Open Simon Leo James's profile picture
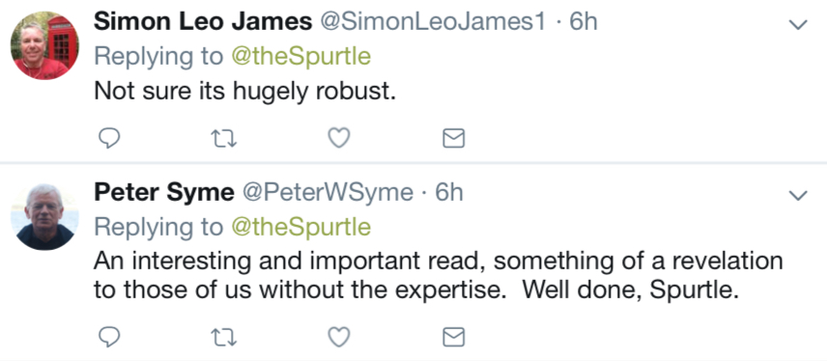Image resolution: width=827 pixels, height=361 pixels. click(44, 46)
